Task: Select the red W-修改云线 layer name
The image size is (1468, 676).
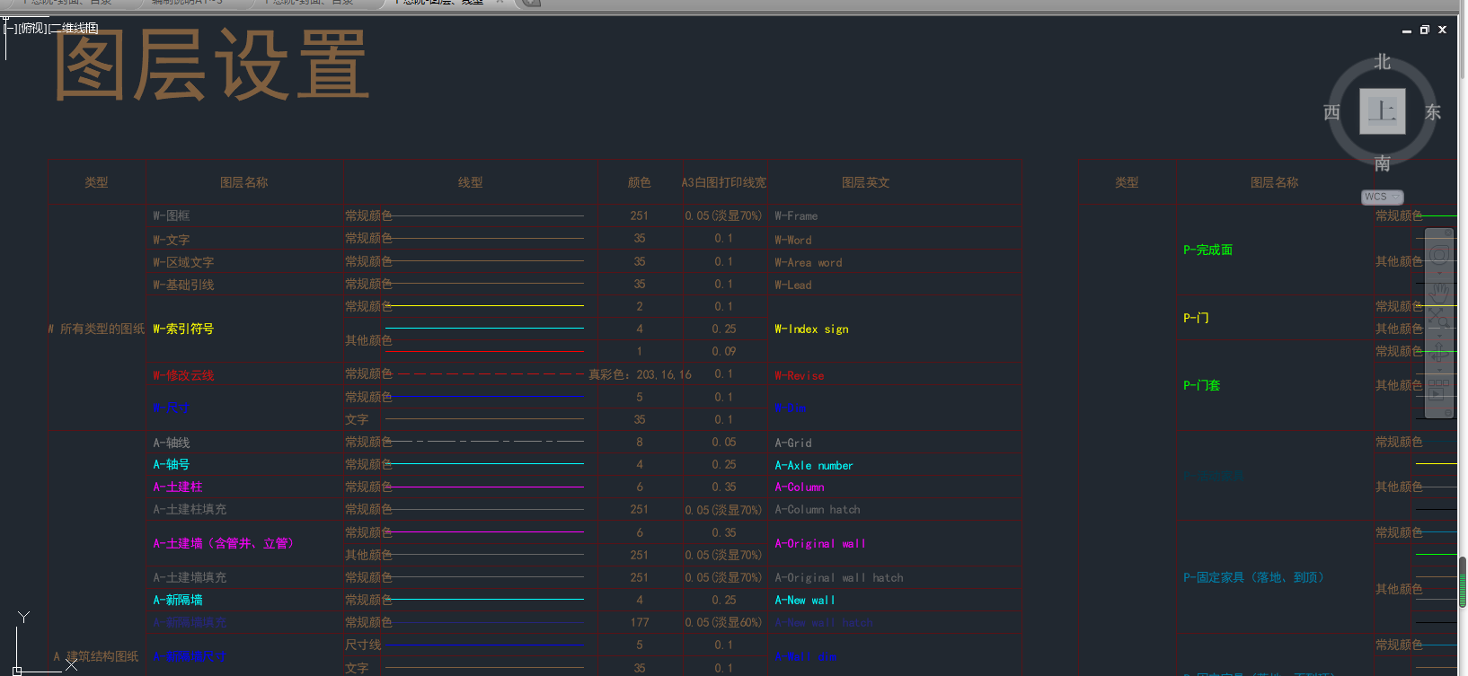Action: [183, 375]
